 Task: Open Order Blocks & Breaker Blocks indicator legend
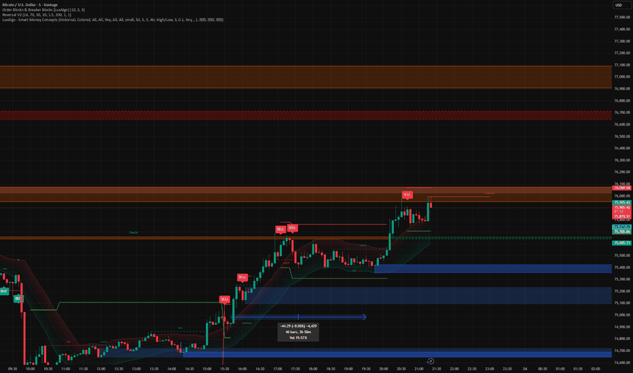pyautogui.click(x=43, y=9)
